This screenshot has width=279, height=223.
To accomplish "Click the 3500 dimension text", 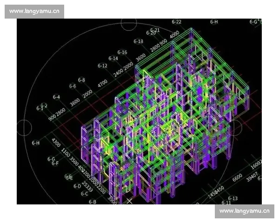I will (x=74, y=161).
